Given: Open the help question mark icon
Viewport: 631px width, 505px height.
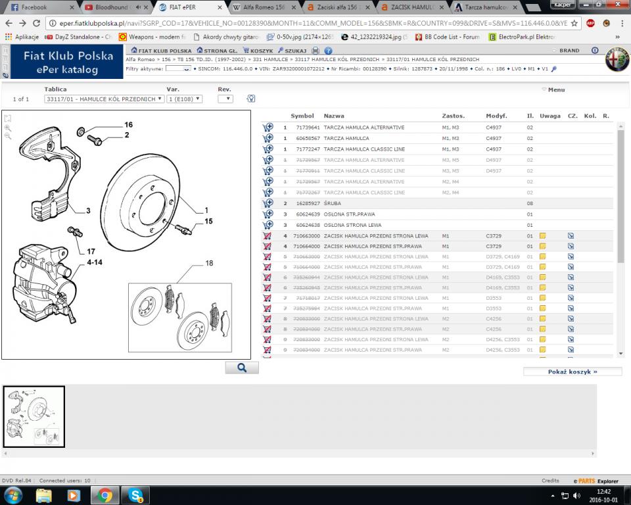Looking at the screenshot, I should tap(327, 51).
